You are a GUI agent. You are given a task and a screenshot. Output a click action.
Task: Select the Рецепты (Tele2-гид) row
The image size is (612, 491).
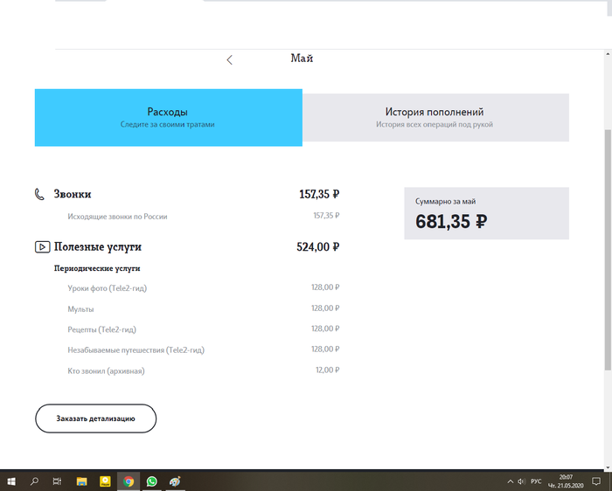(x=203, y=329)
